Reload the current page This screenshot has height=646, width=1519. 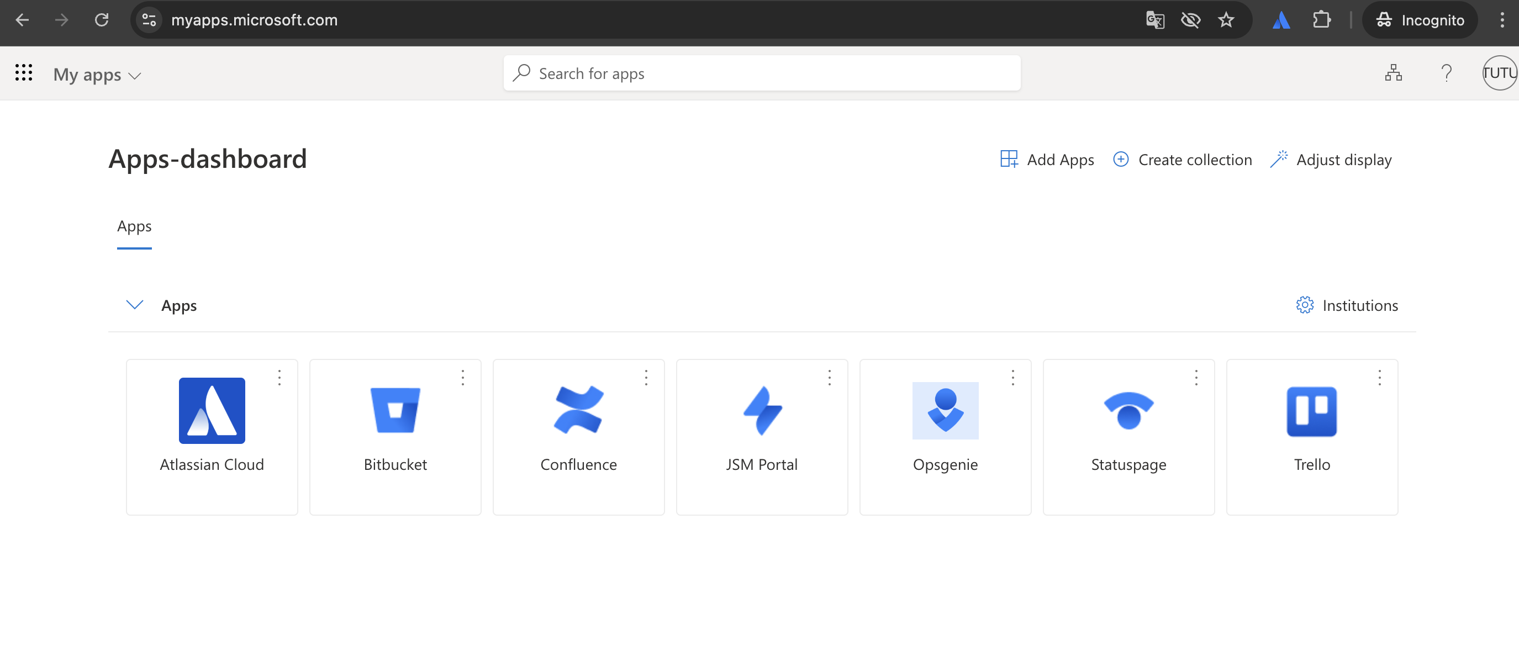click(102, 20)
